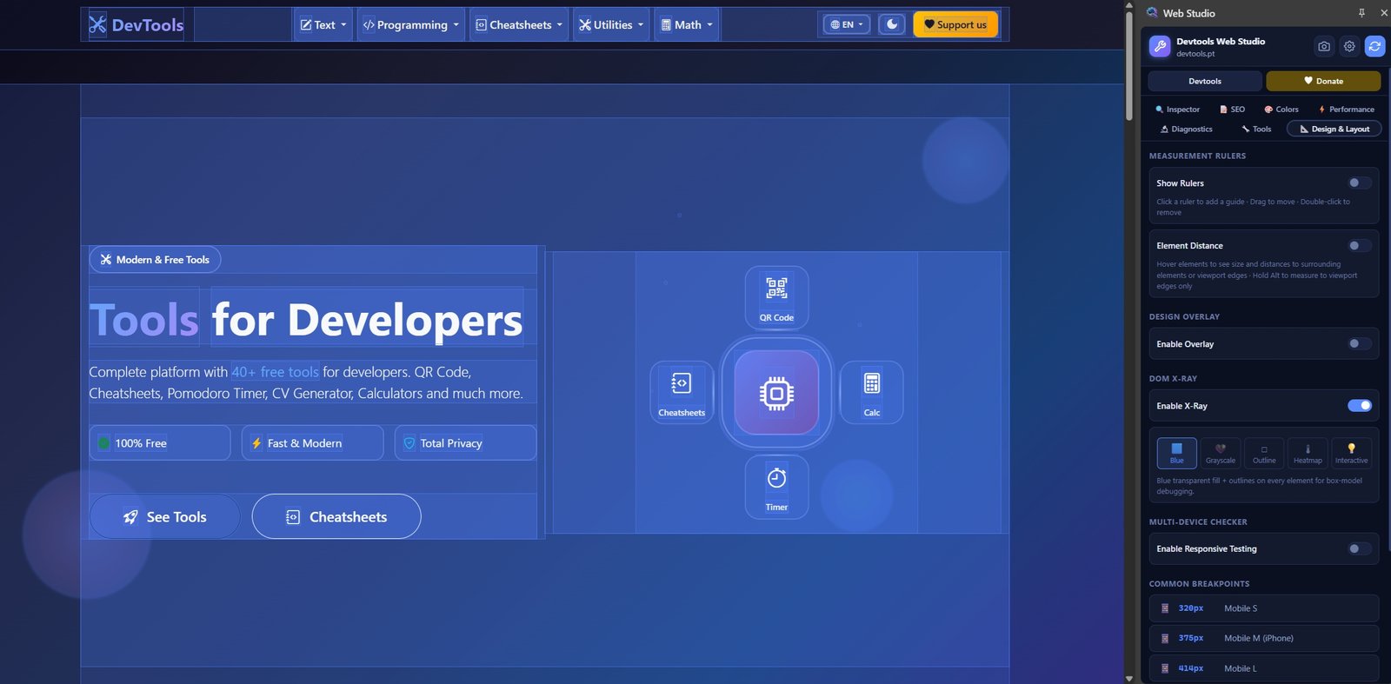Click the Devtools Web Studio wrench logo

(x=1160, y=47)
